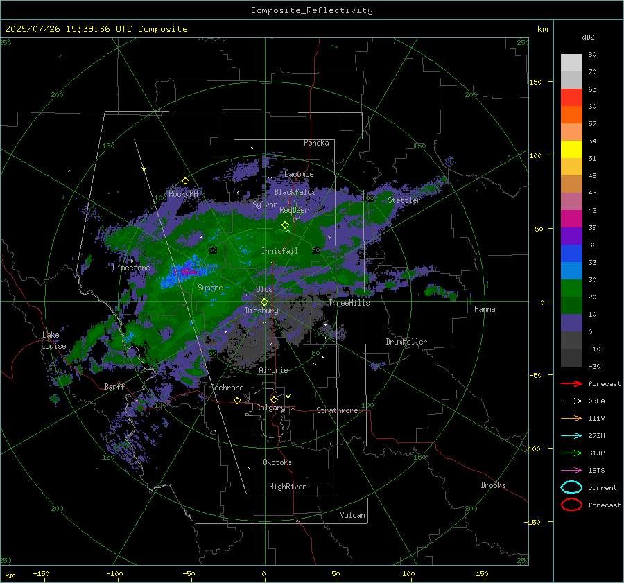Click the 09EA legend label
Image resolution: width=624 pixels, height=583 pixels.
click(596, 401)
